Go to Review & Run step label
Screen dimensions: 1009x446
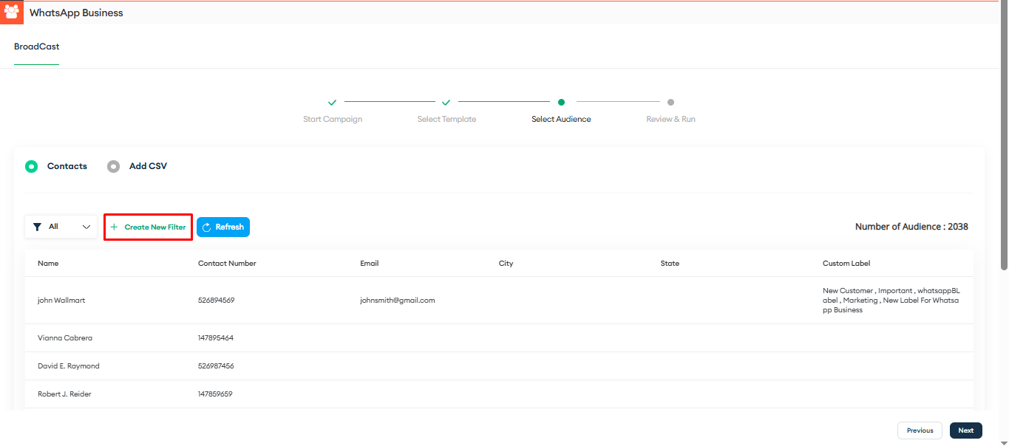pyautogui.click(x=670, y=119)
